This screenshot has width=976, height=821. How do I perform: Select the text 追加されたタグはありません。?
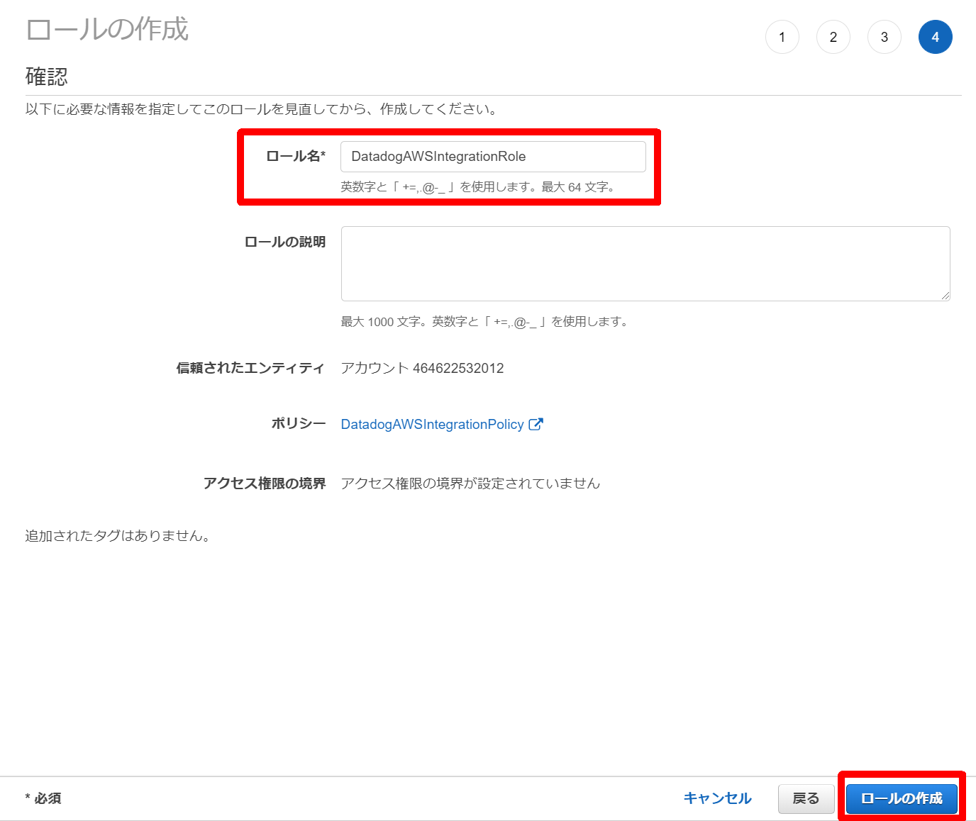(x=118, y=536)
